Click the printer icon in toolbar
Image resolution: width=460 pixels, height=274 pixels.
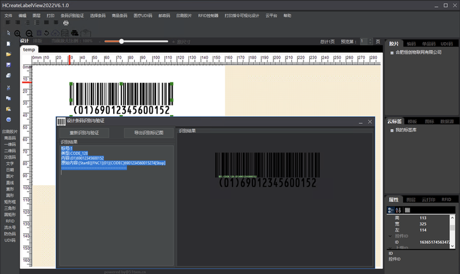click(x=66, y=23)
